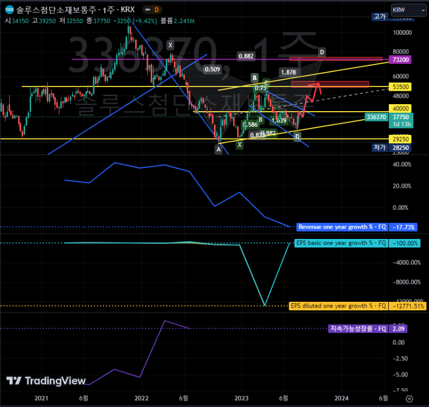Click the 고가 high price label
The width and height of the screenshot is (429, 407).
(x=380, y=17)
